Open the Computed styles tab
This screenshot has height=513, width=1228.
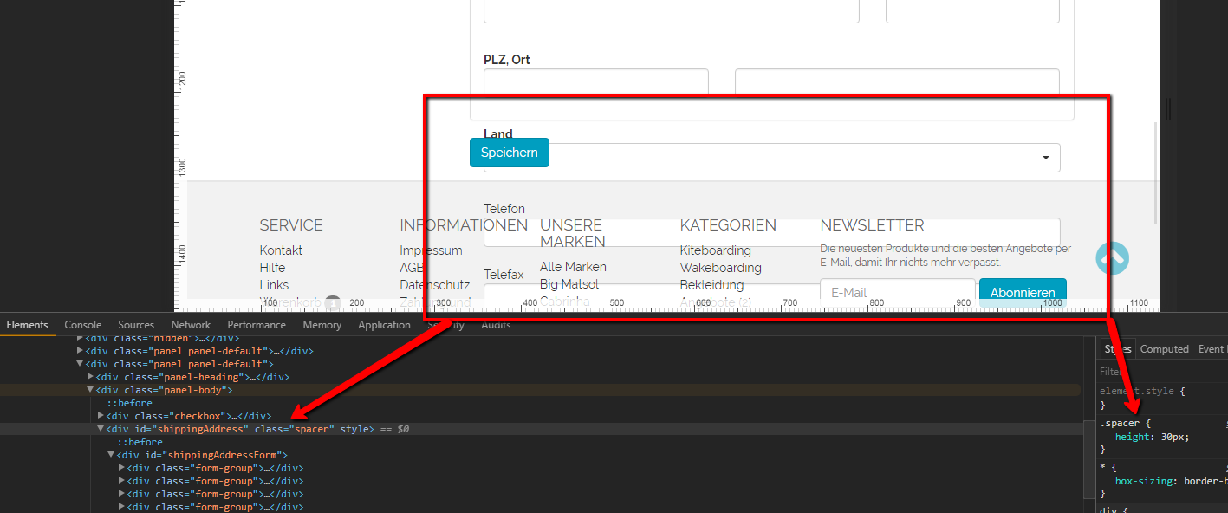coord(1164,349)
